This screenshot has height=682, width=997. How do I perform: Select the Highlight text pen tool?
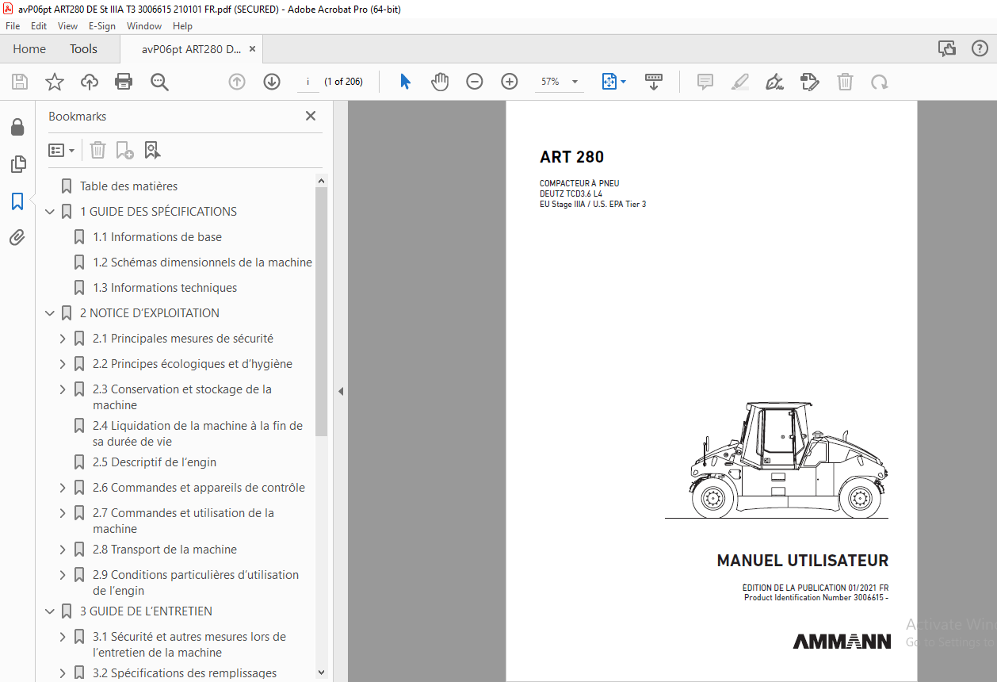(x=740, y=82)
